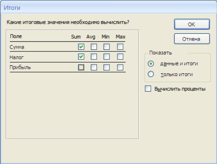Tick Avg checkbox for Налог row
The height and width of the screenshot is (164, 217).
(x=94, y=57)
